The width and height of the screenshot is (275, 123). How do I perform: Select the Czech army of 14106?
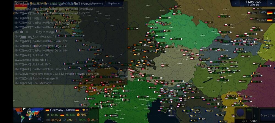tap(177, 14)
